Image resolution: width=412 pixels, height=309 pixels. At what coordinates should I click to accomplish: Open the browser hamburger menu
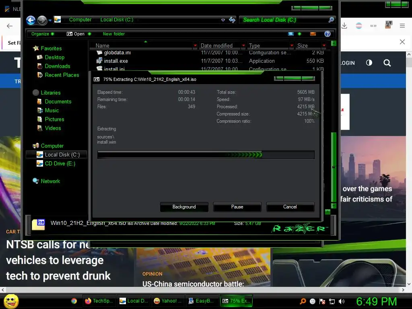click(402, 25)
